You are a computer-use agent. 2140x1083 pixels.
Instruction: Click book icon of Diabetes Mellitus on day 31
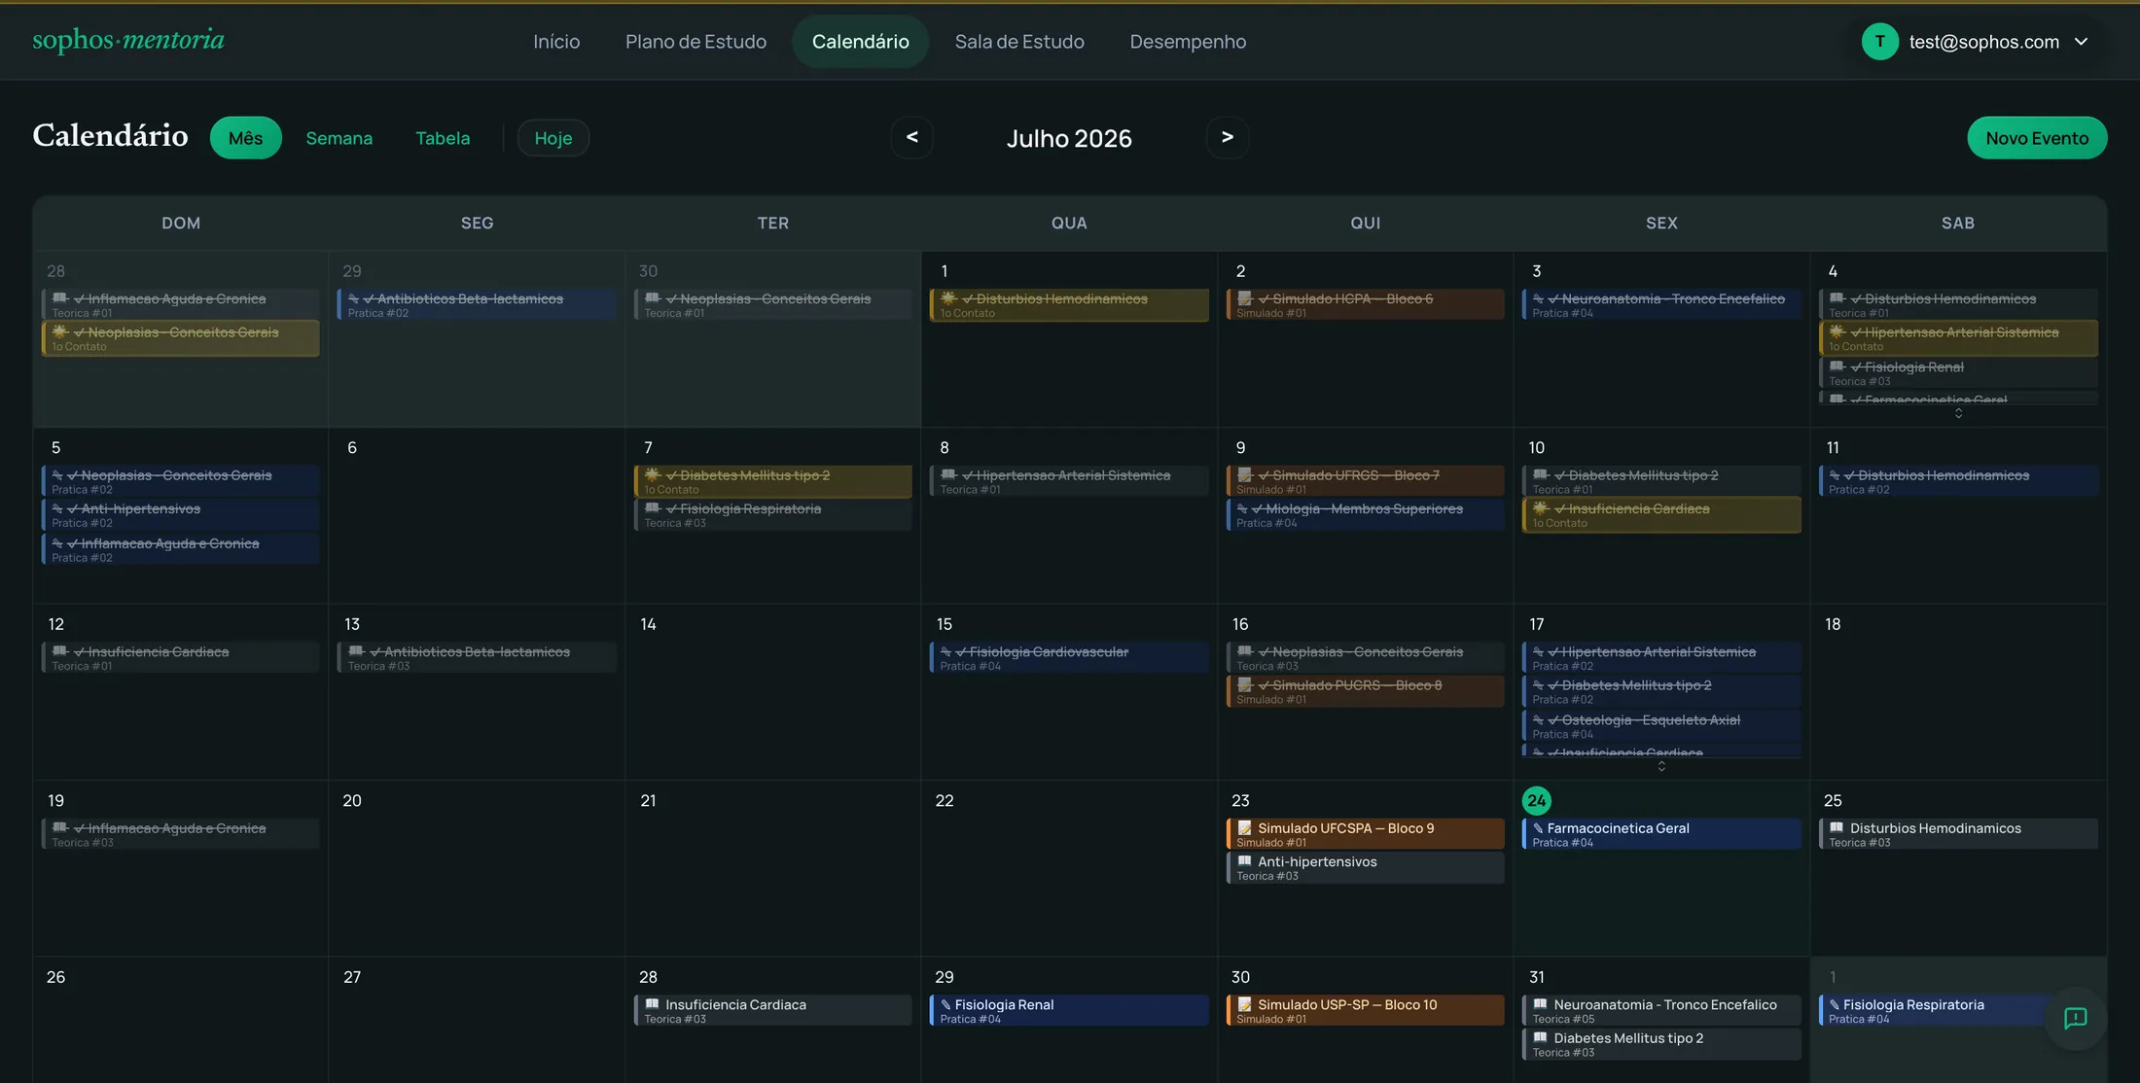(1540, 1036)
